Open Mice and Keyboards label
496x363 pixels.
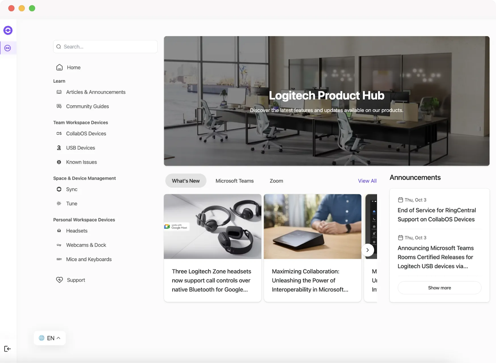point(89,259)
